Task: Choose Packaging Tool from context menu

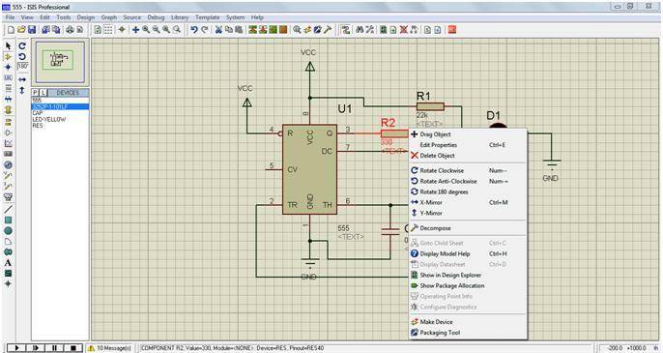Action: [468, 333]
